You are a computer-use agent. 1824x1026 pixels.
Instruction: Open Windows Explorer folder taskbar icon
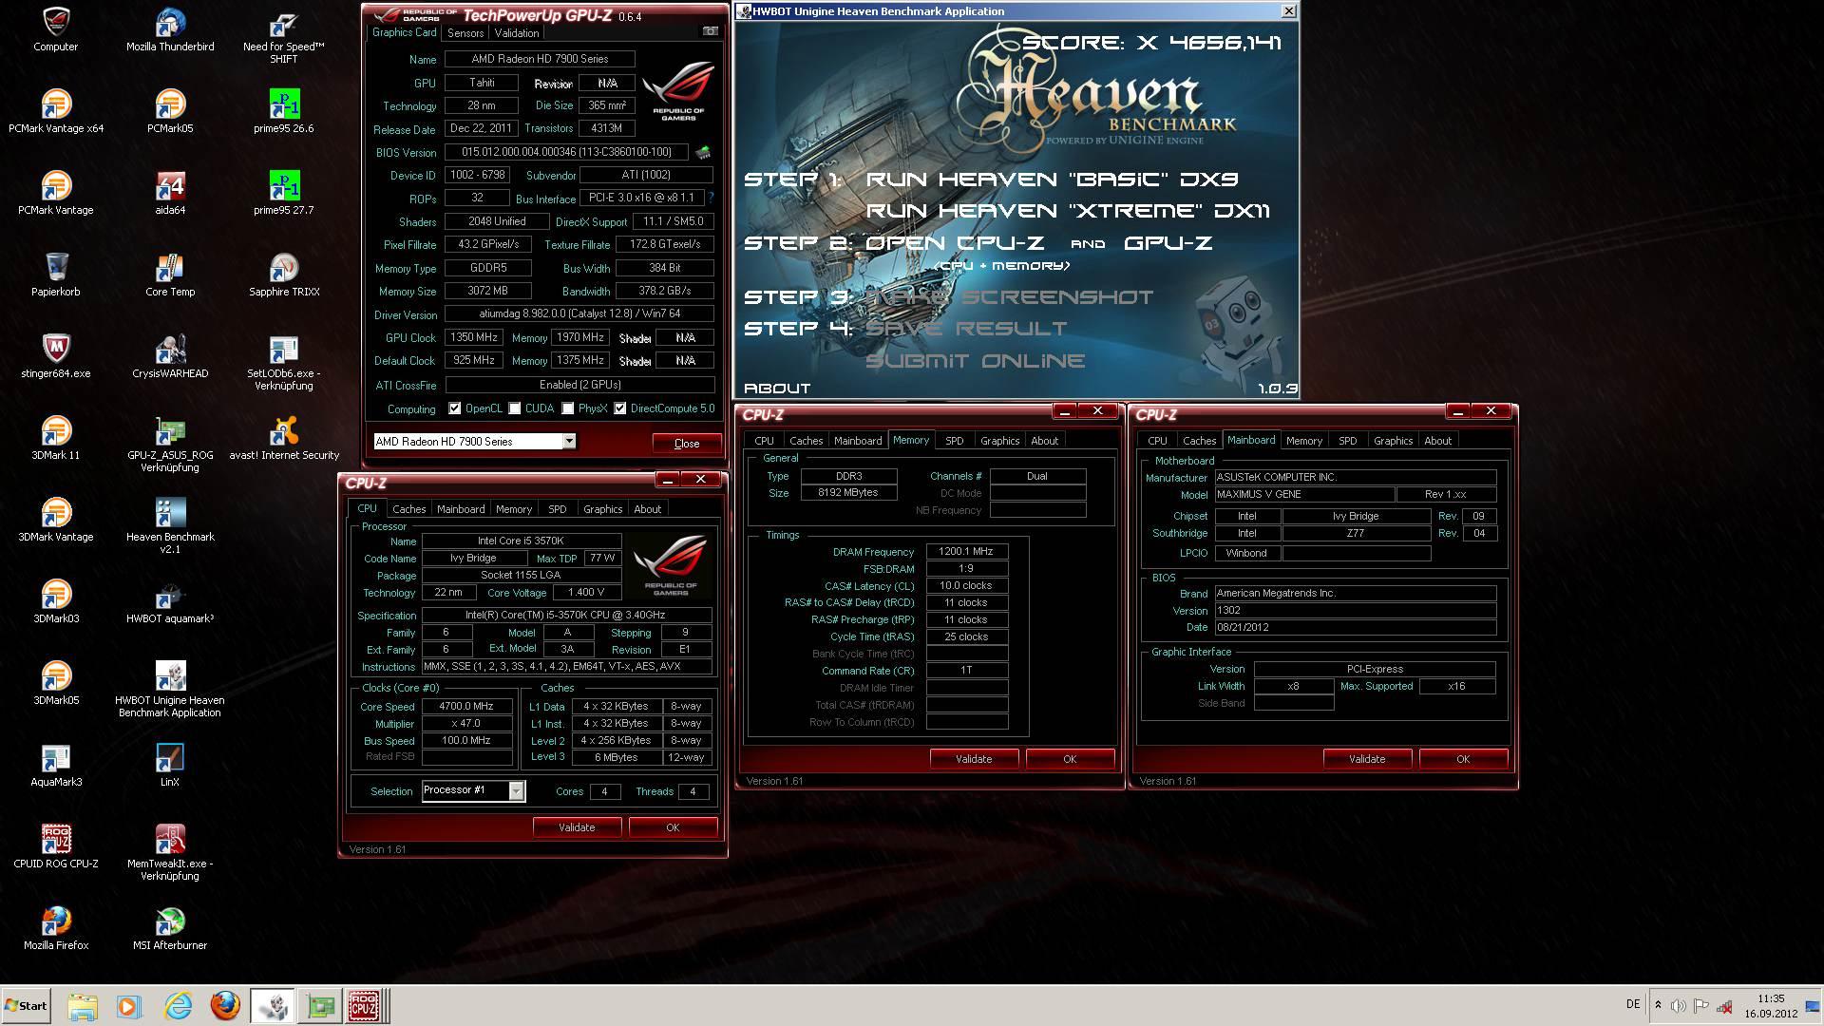tap(83, 1006)
